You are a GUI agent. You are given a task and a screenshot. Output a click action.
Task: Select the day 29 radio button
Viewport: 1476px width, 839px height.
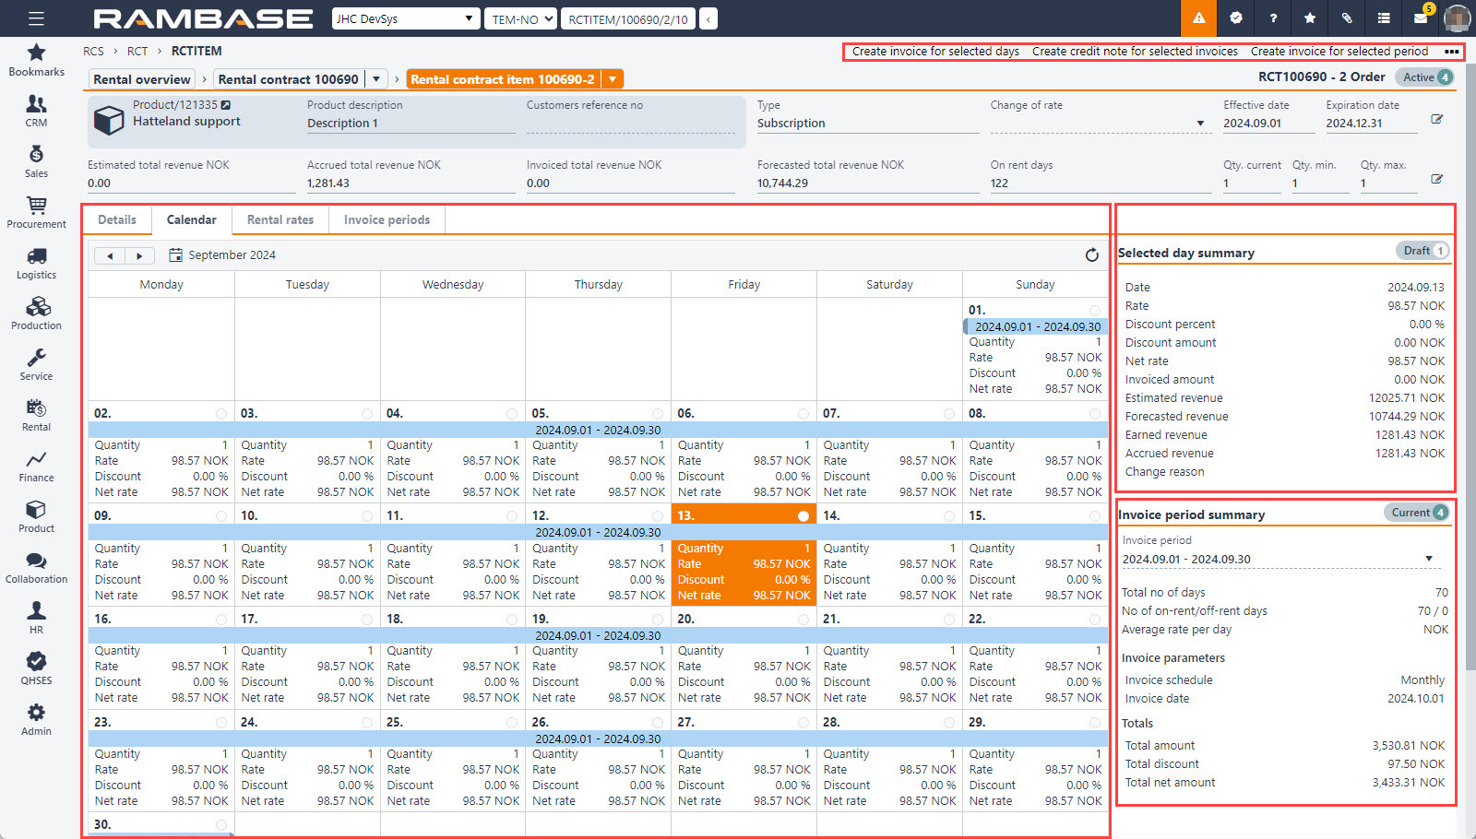1094,723
